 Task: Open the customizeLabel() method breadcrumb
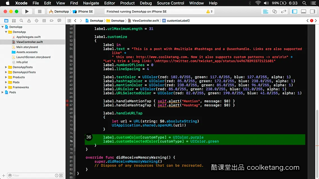(176, 21)
